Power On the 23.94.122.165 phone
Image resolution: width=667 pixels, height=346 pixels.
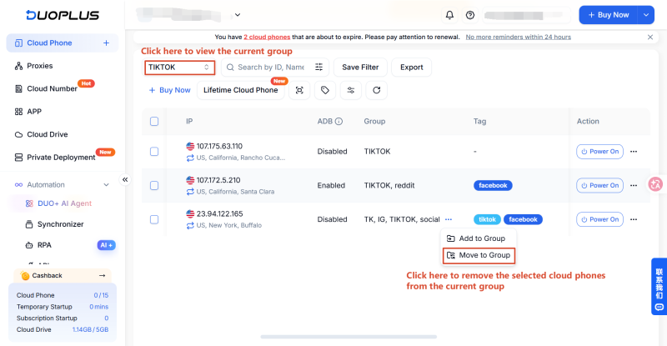(x=599, y=219)
